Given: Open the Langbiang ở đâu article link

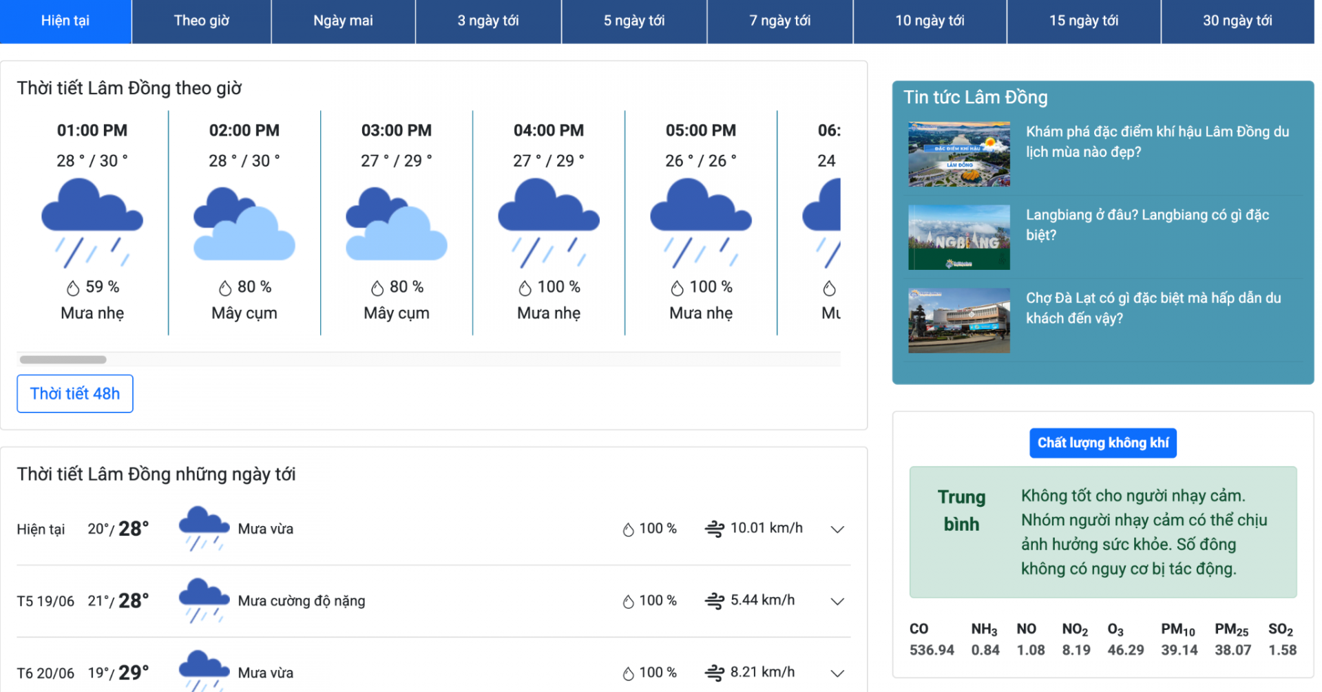Looking at the screenshot, I should pos(1147,225).
